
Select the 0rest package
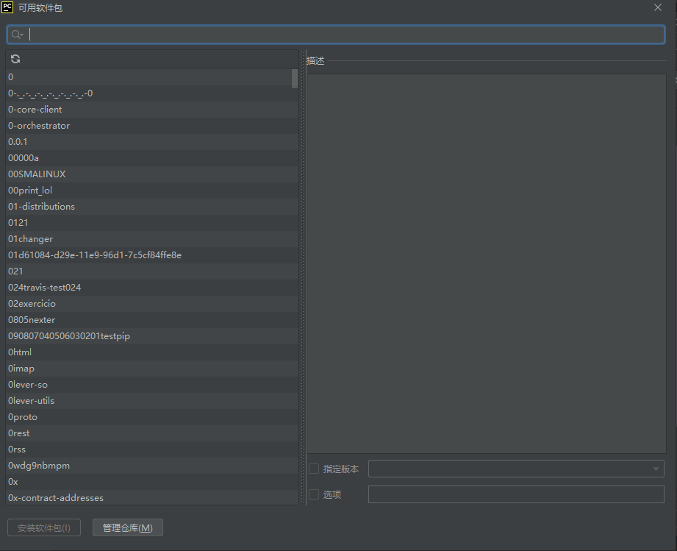coord(152,433)
